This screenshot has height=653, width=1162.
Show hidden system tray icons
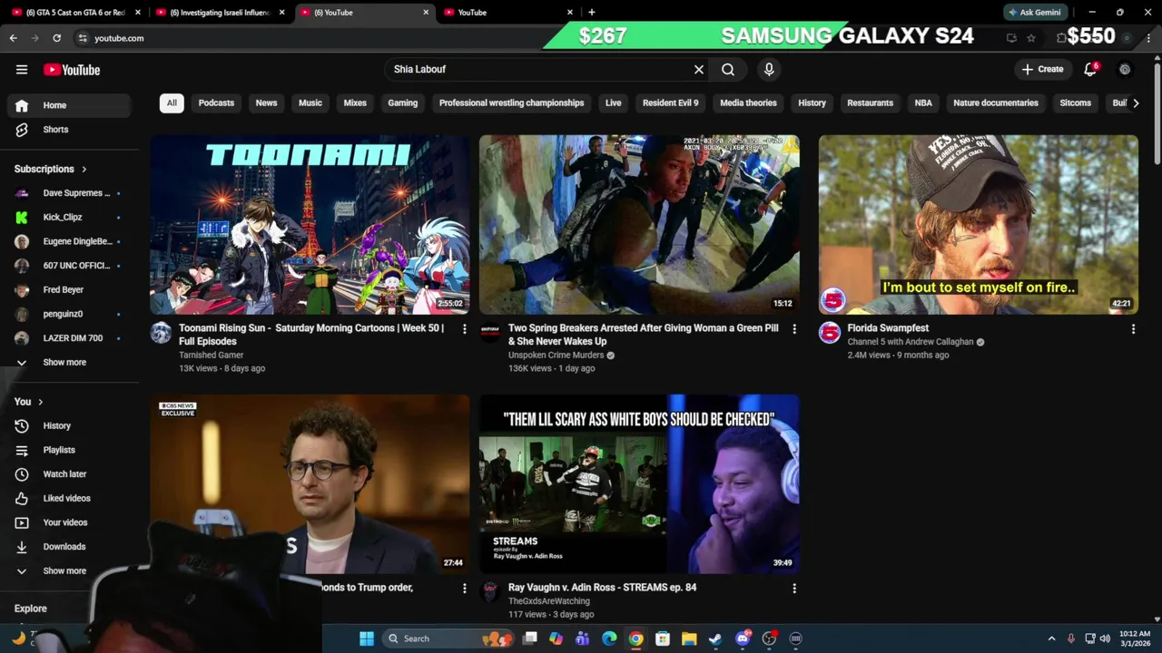click(x=1051, y=638)
